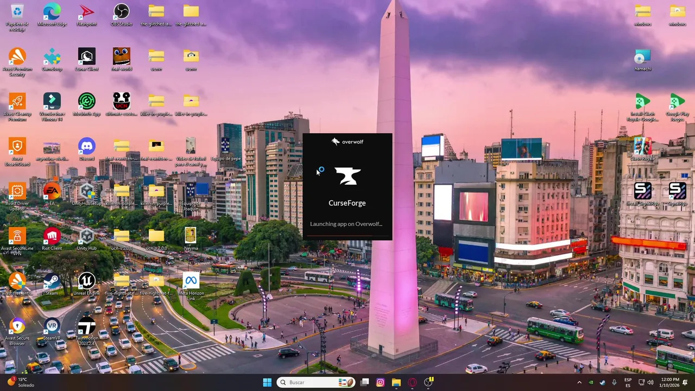Launch the Riot Client shortcut
695x391 pixels.
coord(52,239)
